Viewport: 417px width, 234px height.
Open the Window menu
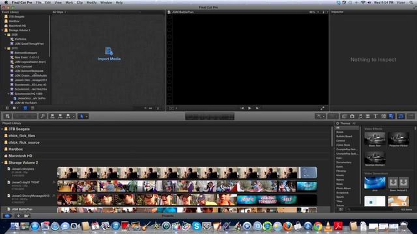106,3
